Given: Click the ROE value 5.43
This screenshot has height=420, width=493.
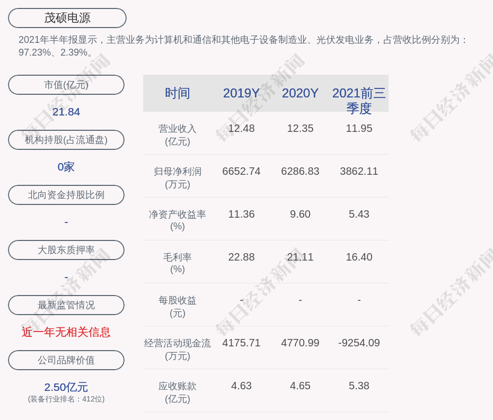Looking at the screenshot, I should coord(359,214).
